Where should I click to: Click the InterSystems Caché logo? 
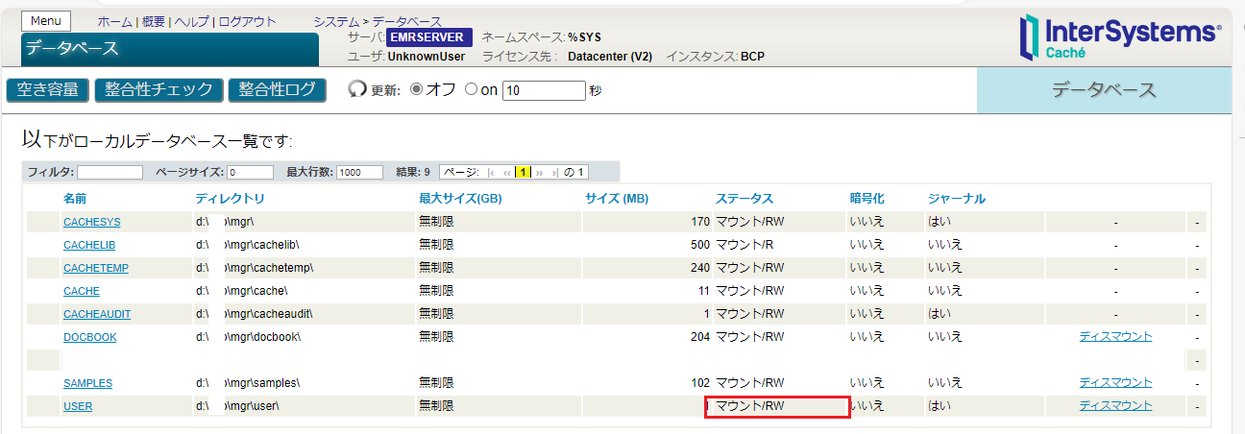[1120, 36]
